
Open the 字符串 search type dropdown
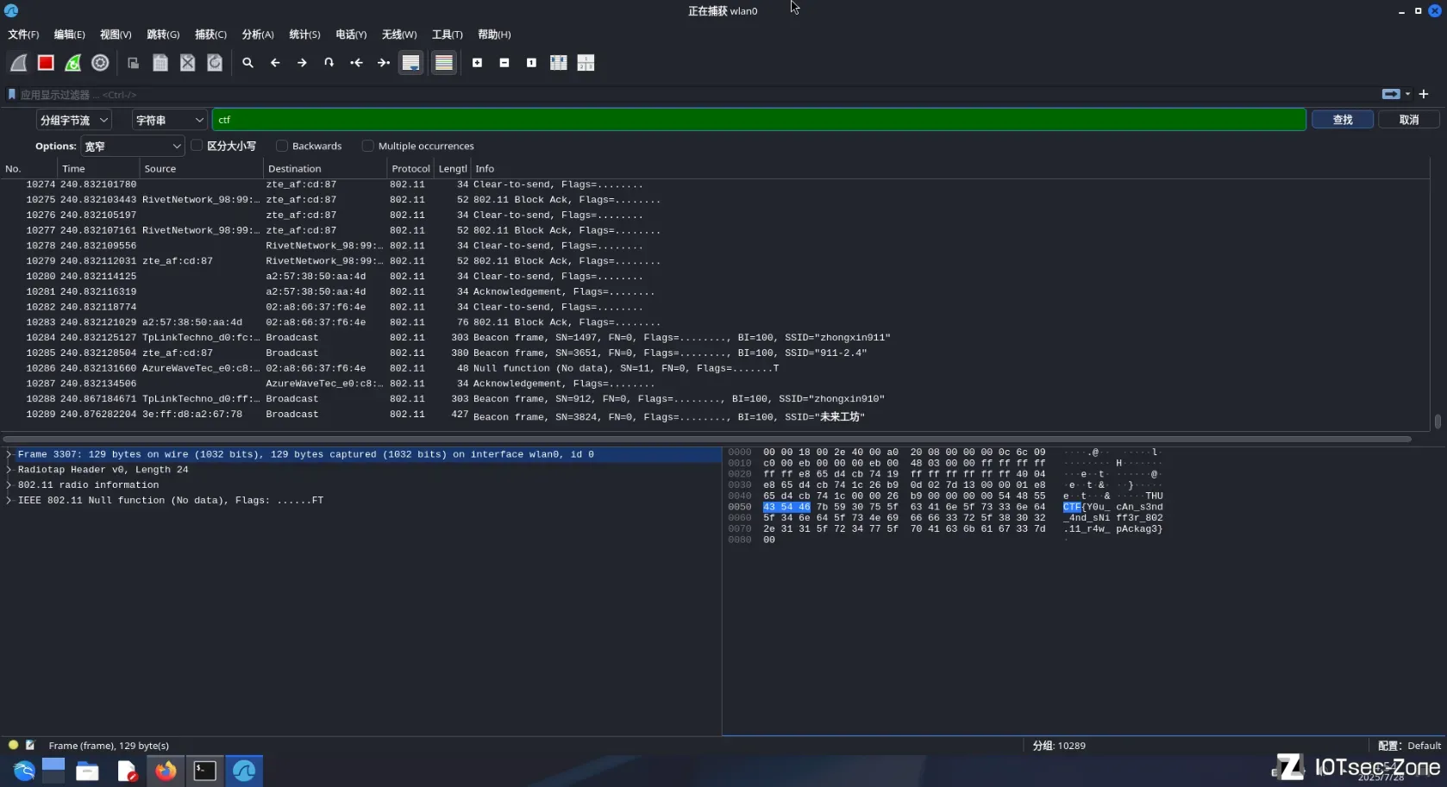coord(170,120)
